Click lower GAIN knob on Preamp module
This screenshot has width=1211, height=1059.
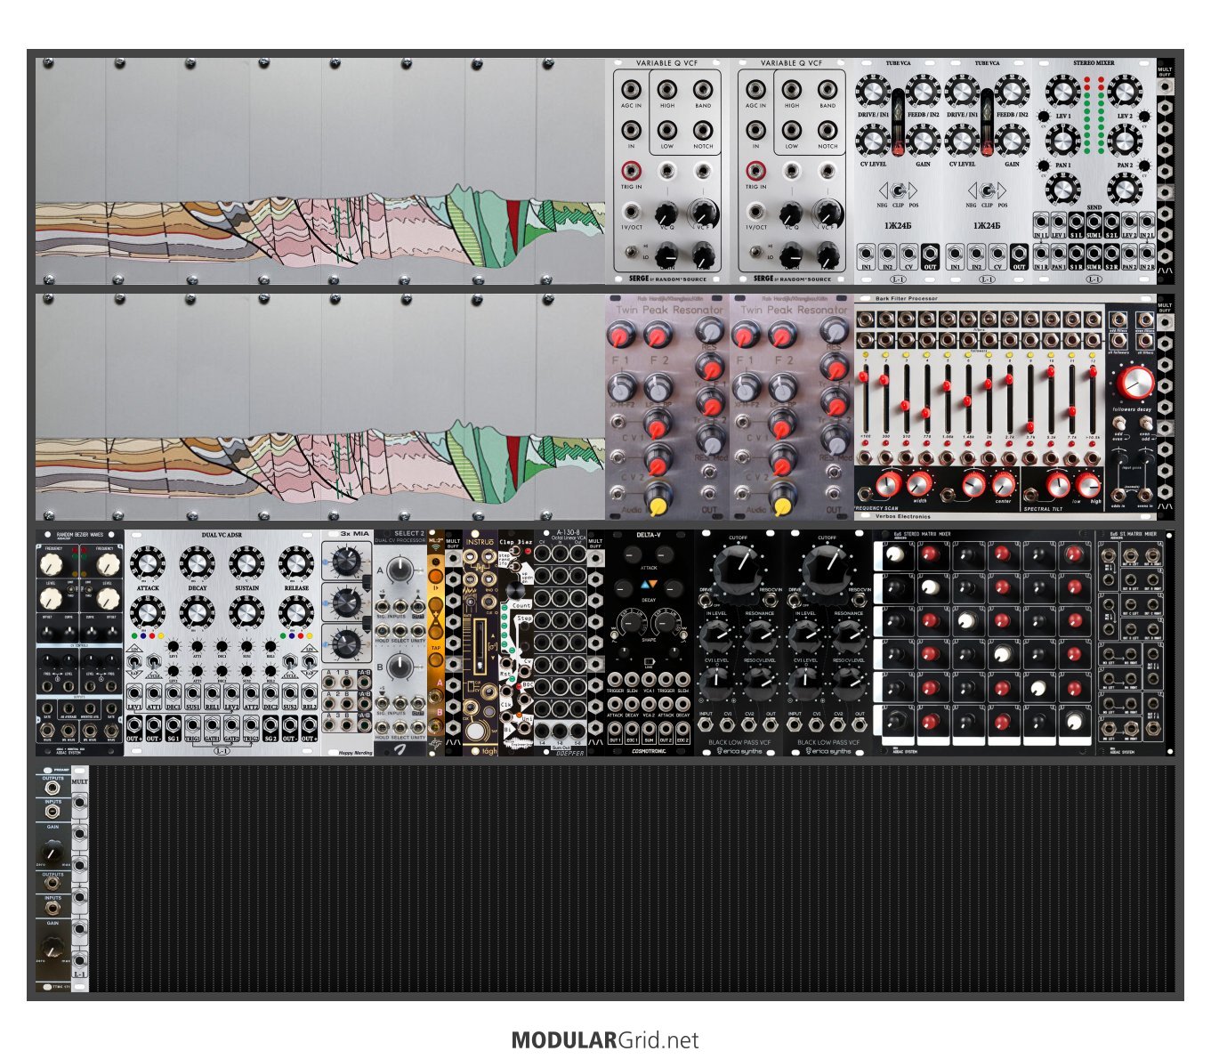53,950
